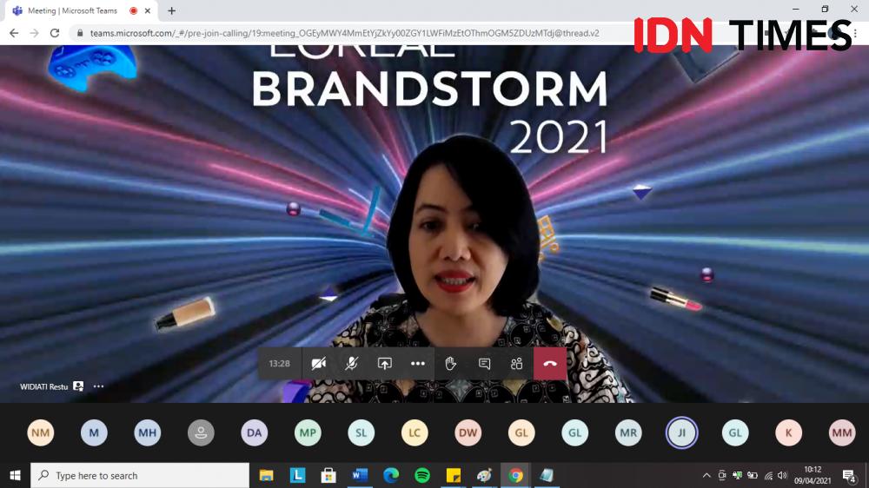Select the NM participant avatar

(41, 432)
